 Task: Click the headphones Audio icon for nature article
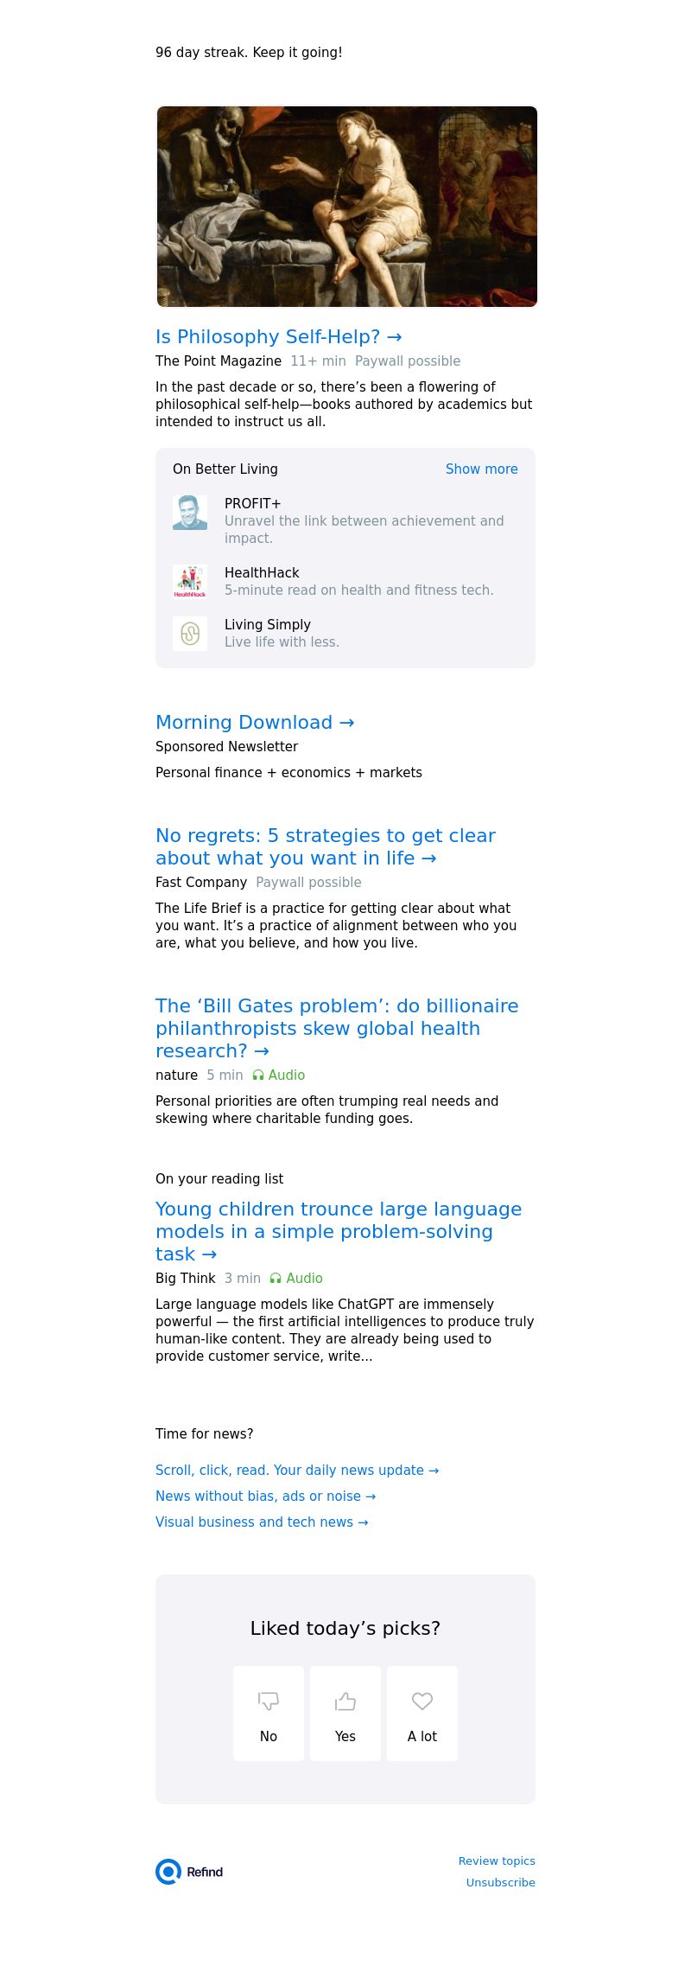pyautogui.click(x=258, y=1075)
